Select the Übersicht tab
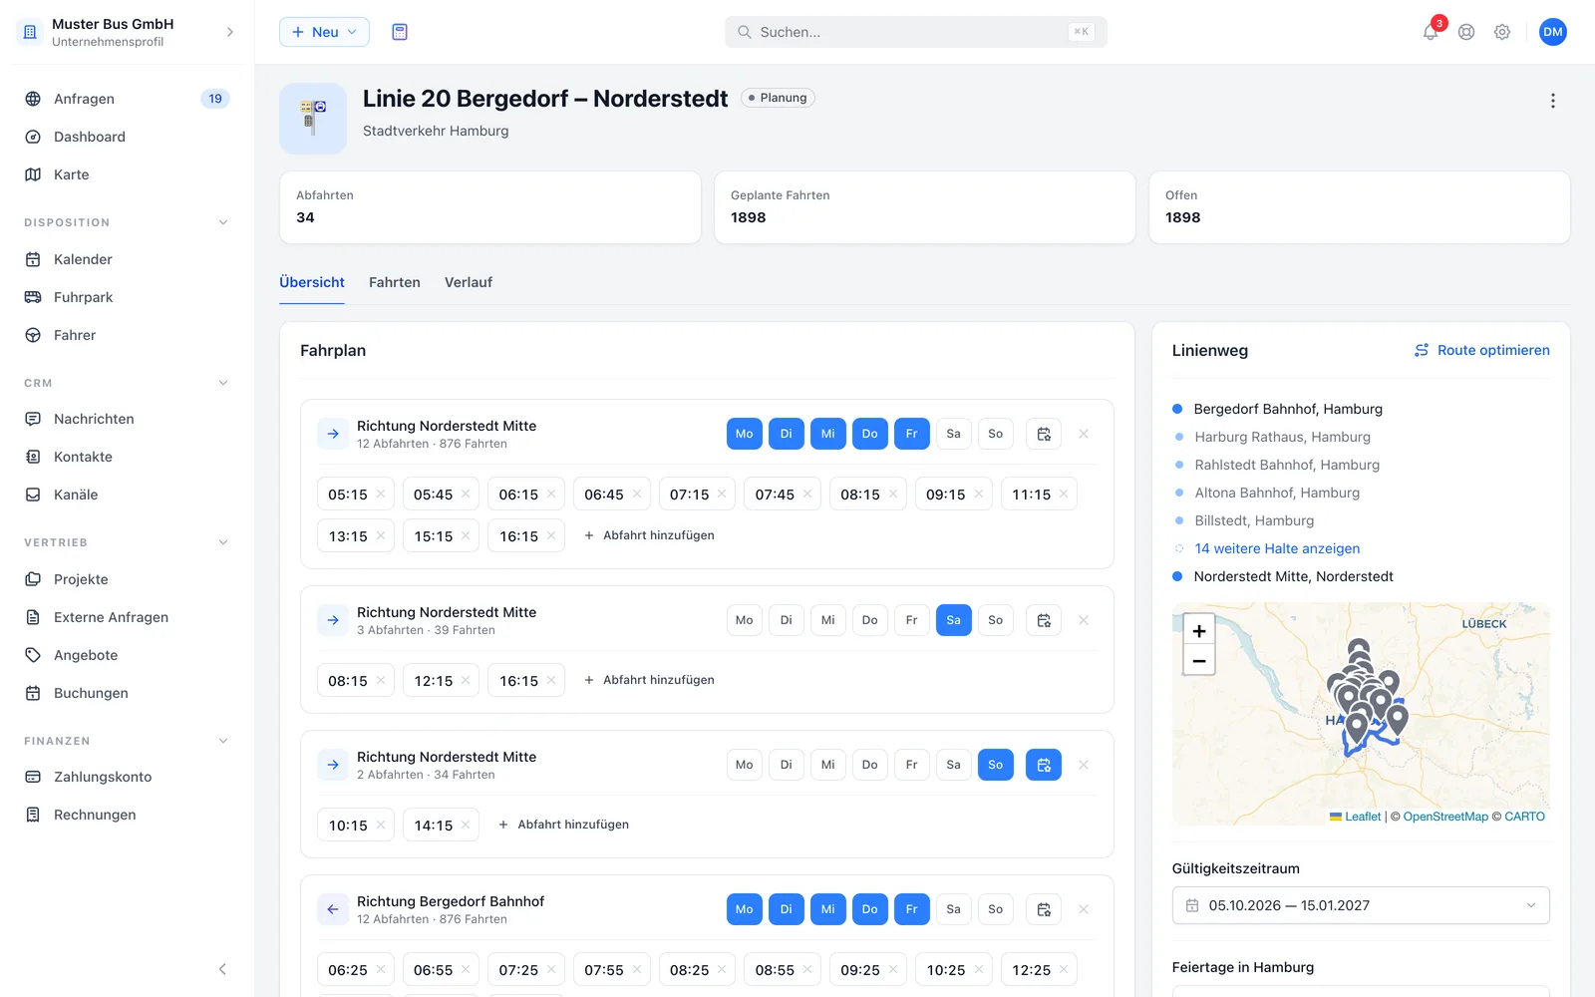The image size is (1595, 997). coord(312,282)
